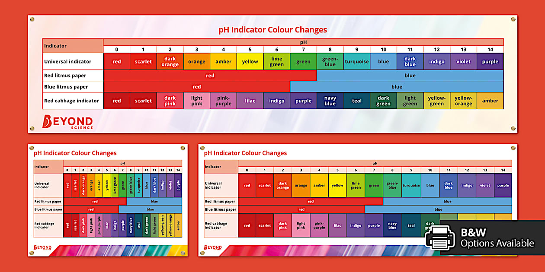545x272 pixels.
Task: Open the pH Indicator Colour Changes title link
Action: click(x=272, y=30)
